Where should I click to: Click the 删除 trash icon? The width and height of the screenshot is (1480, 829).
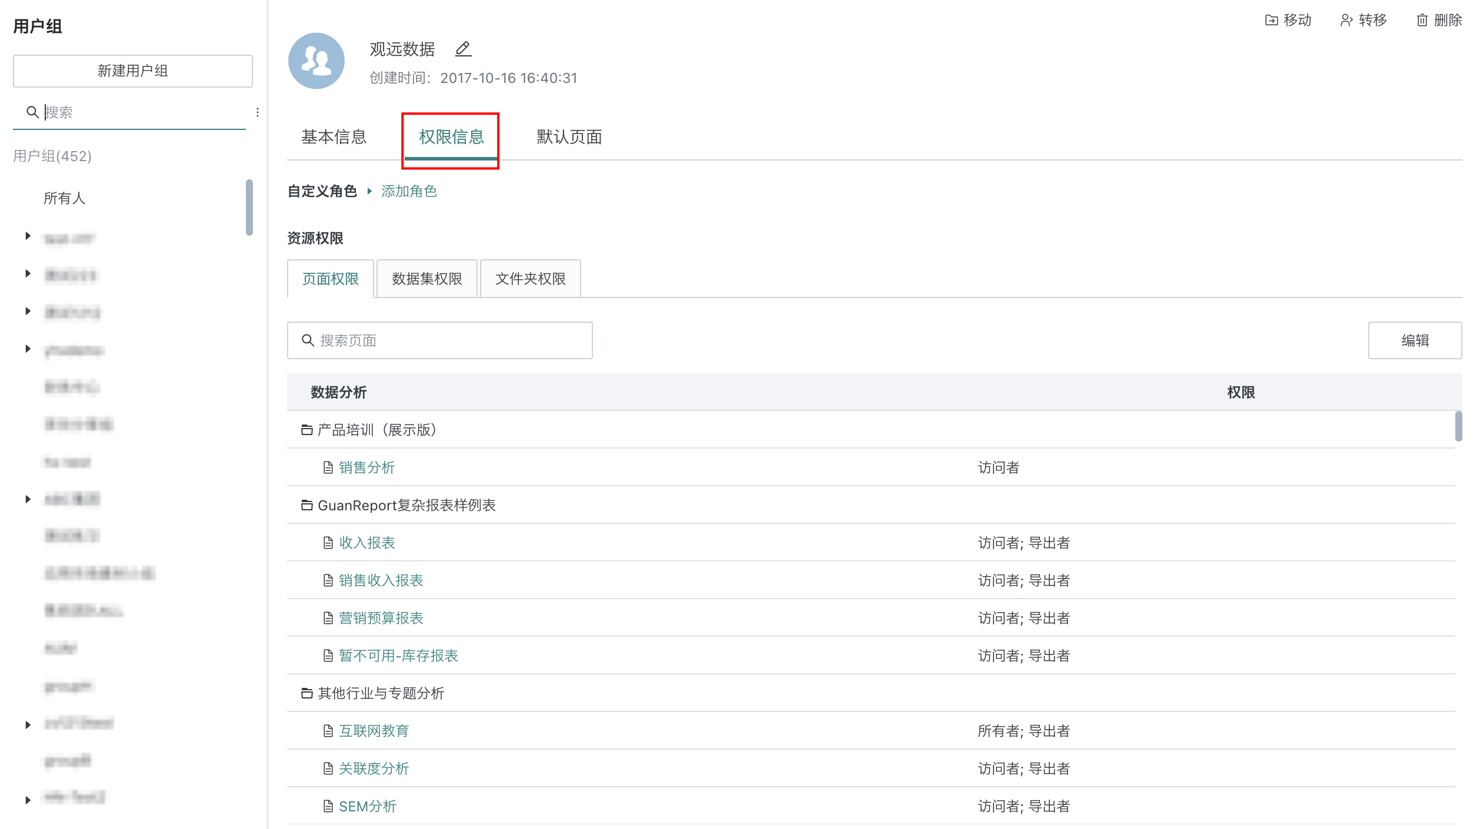pyautogui.click(x=1422, y=21)
